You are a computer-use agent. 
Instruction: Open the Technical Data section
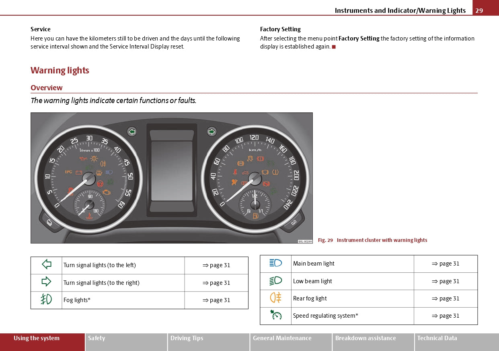[437, 338]
